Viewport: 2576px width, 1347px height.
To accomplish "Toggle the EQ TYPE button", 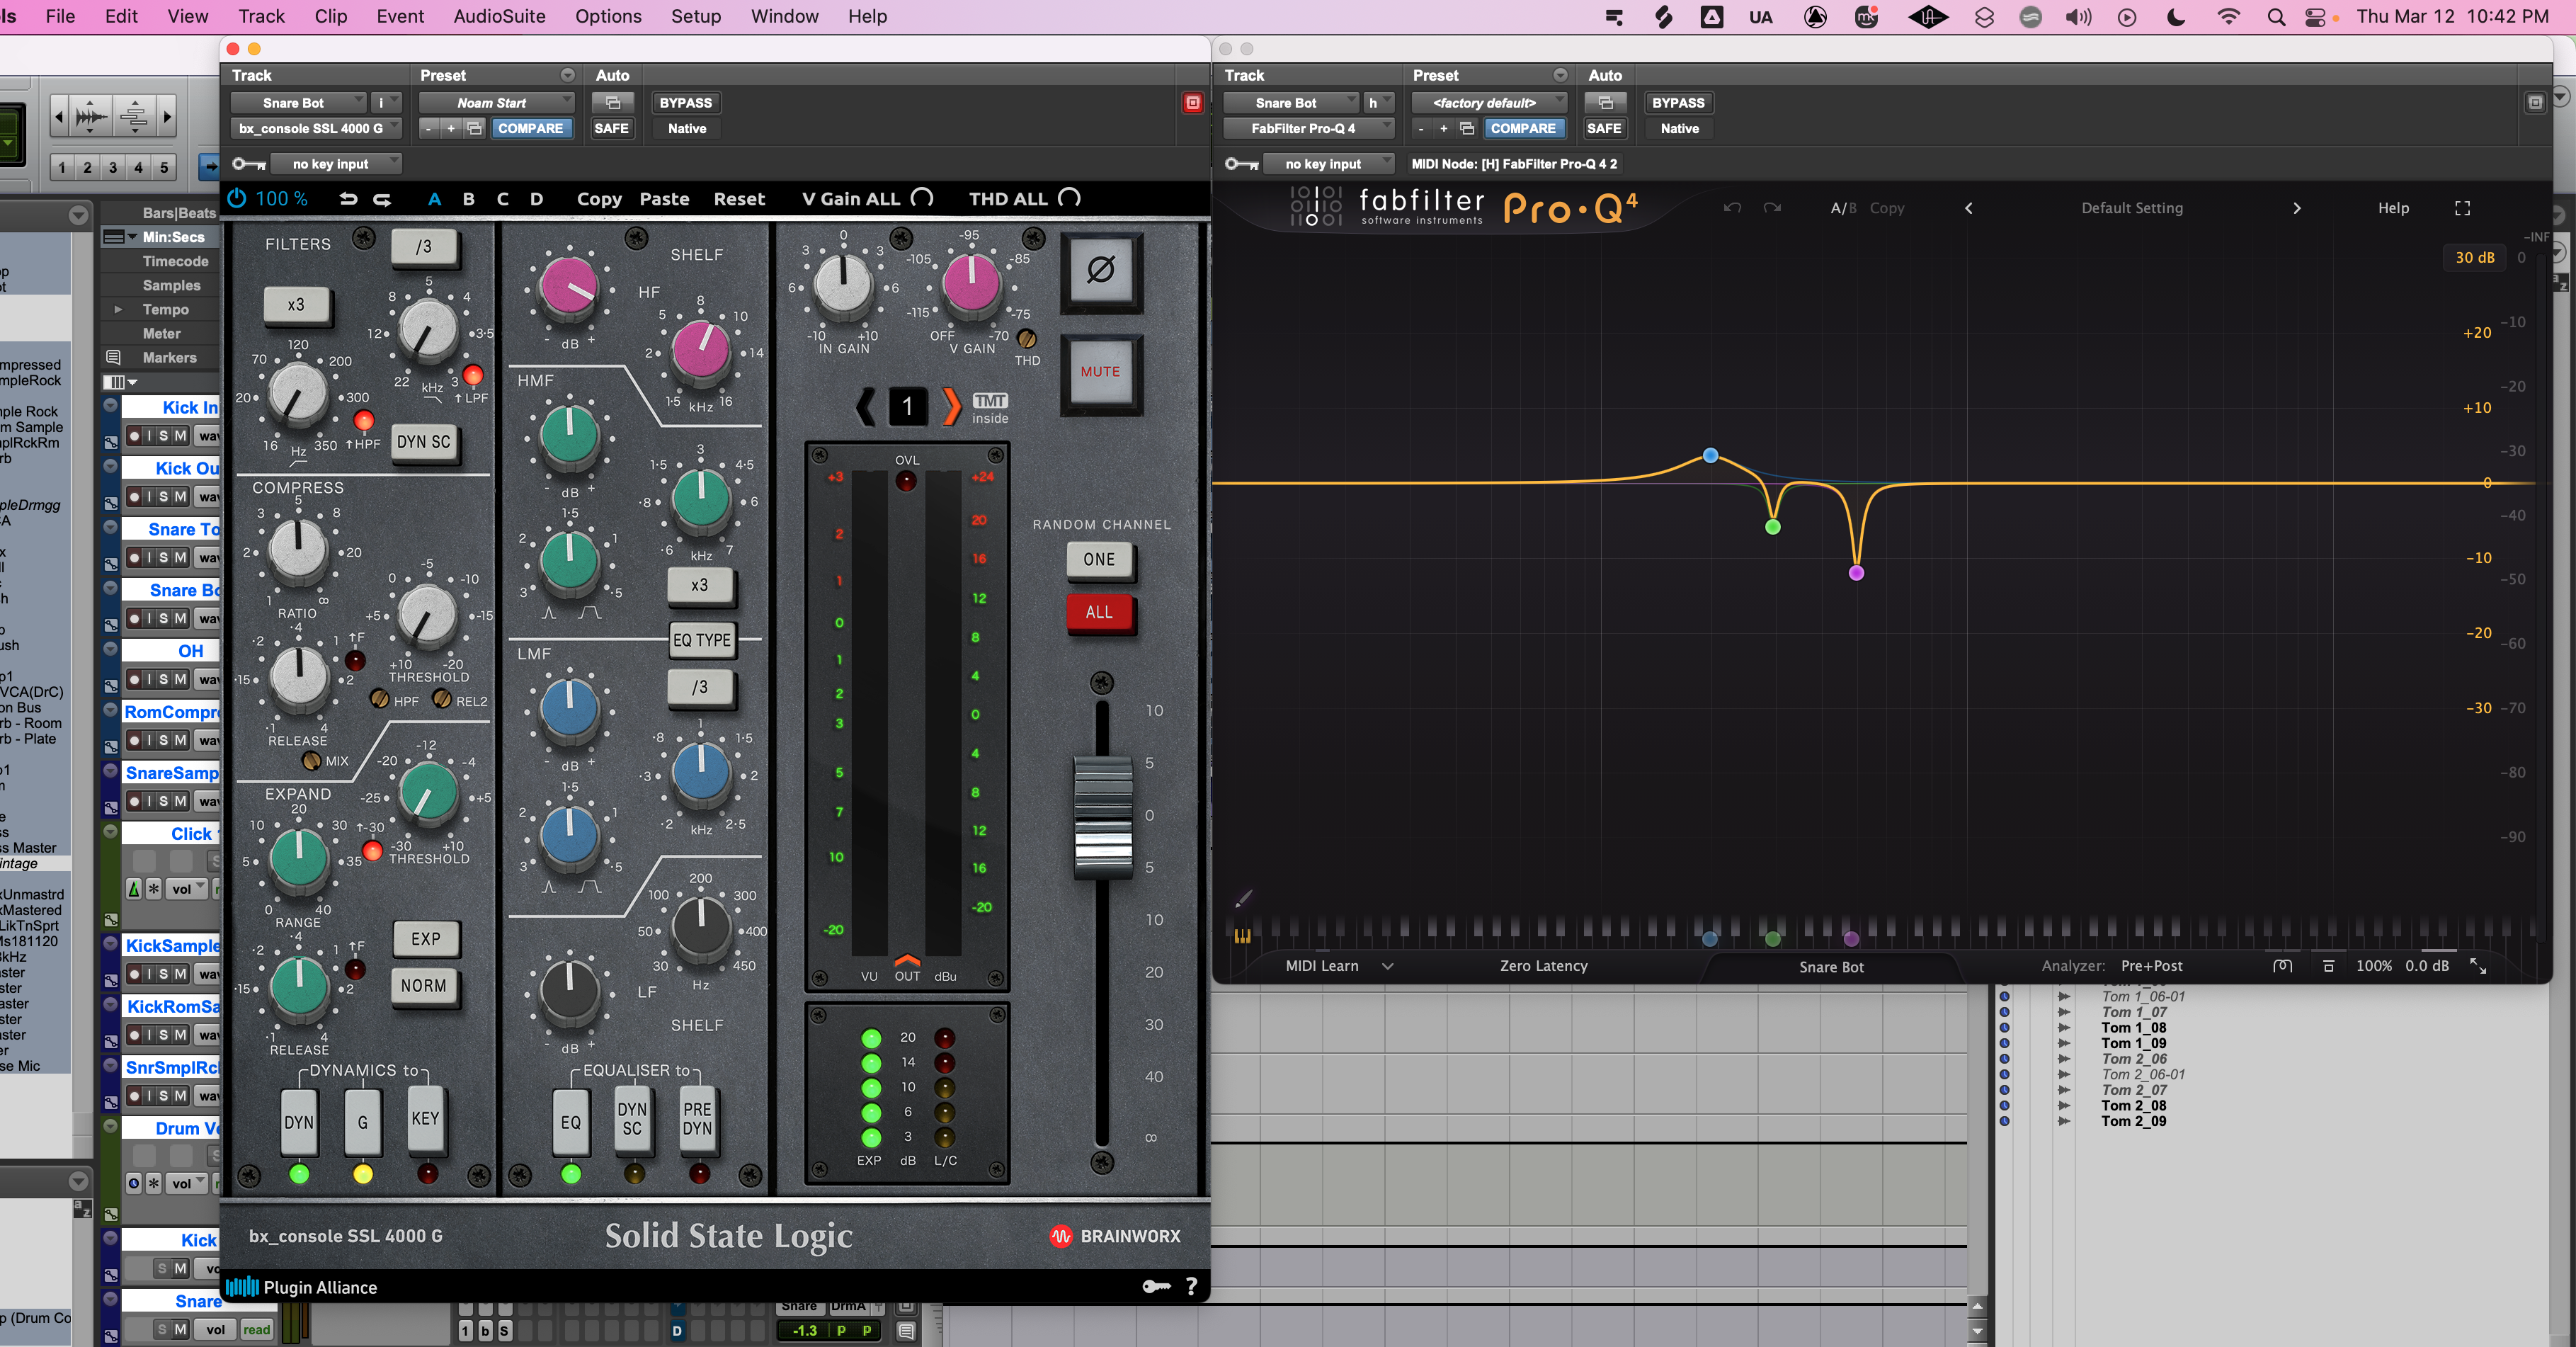I will click(x=702, y=640).
